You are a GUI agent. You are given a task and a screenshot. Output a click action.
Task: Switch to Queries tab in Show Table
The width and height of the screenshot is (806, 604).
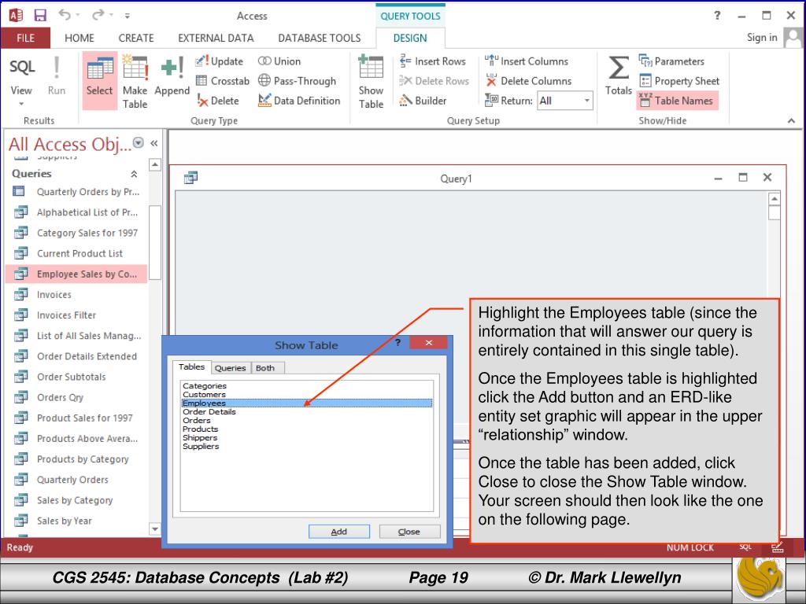[x=230, y=368]
